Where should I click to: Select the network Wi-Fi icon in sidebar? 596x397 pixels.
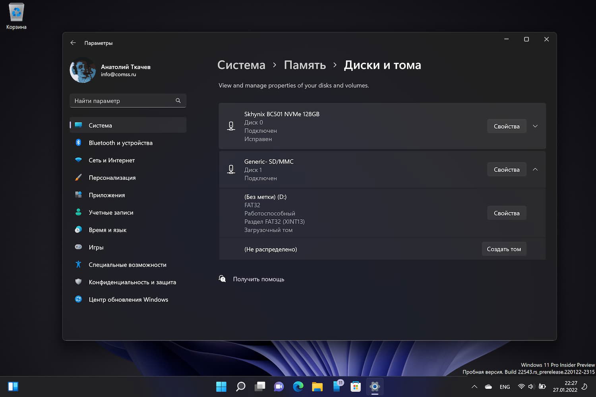point(78,160)
